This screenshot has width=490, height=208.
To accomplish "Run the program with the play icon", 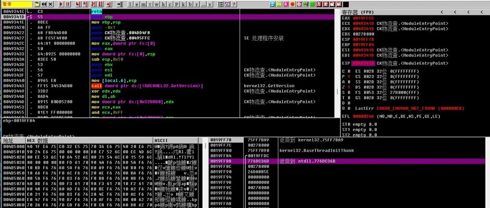I will [61, 4].
